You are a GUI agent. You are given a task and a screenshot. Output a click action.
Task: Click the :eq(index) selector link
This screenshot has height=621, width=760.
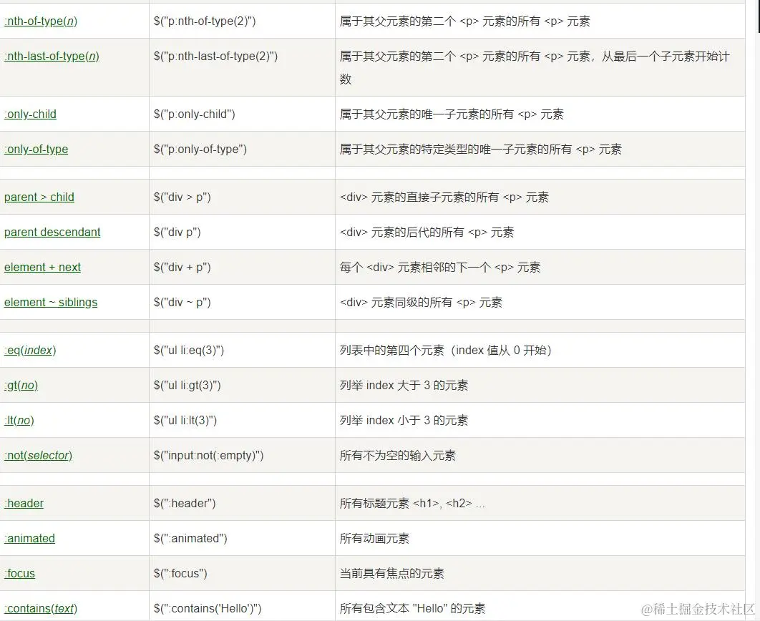pos(30,350)
